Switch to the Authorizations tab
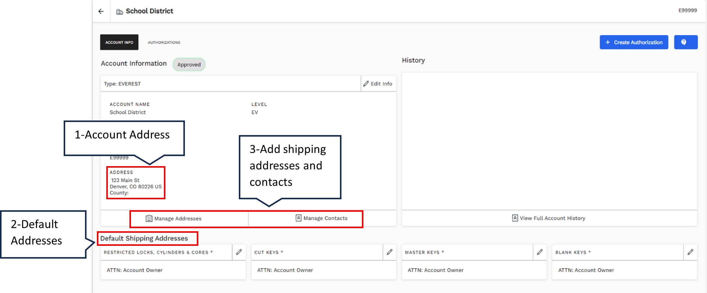The image size is (707, 293). point(164,42)
